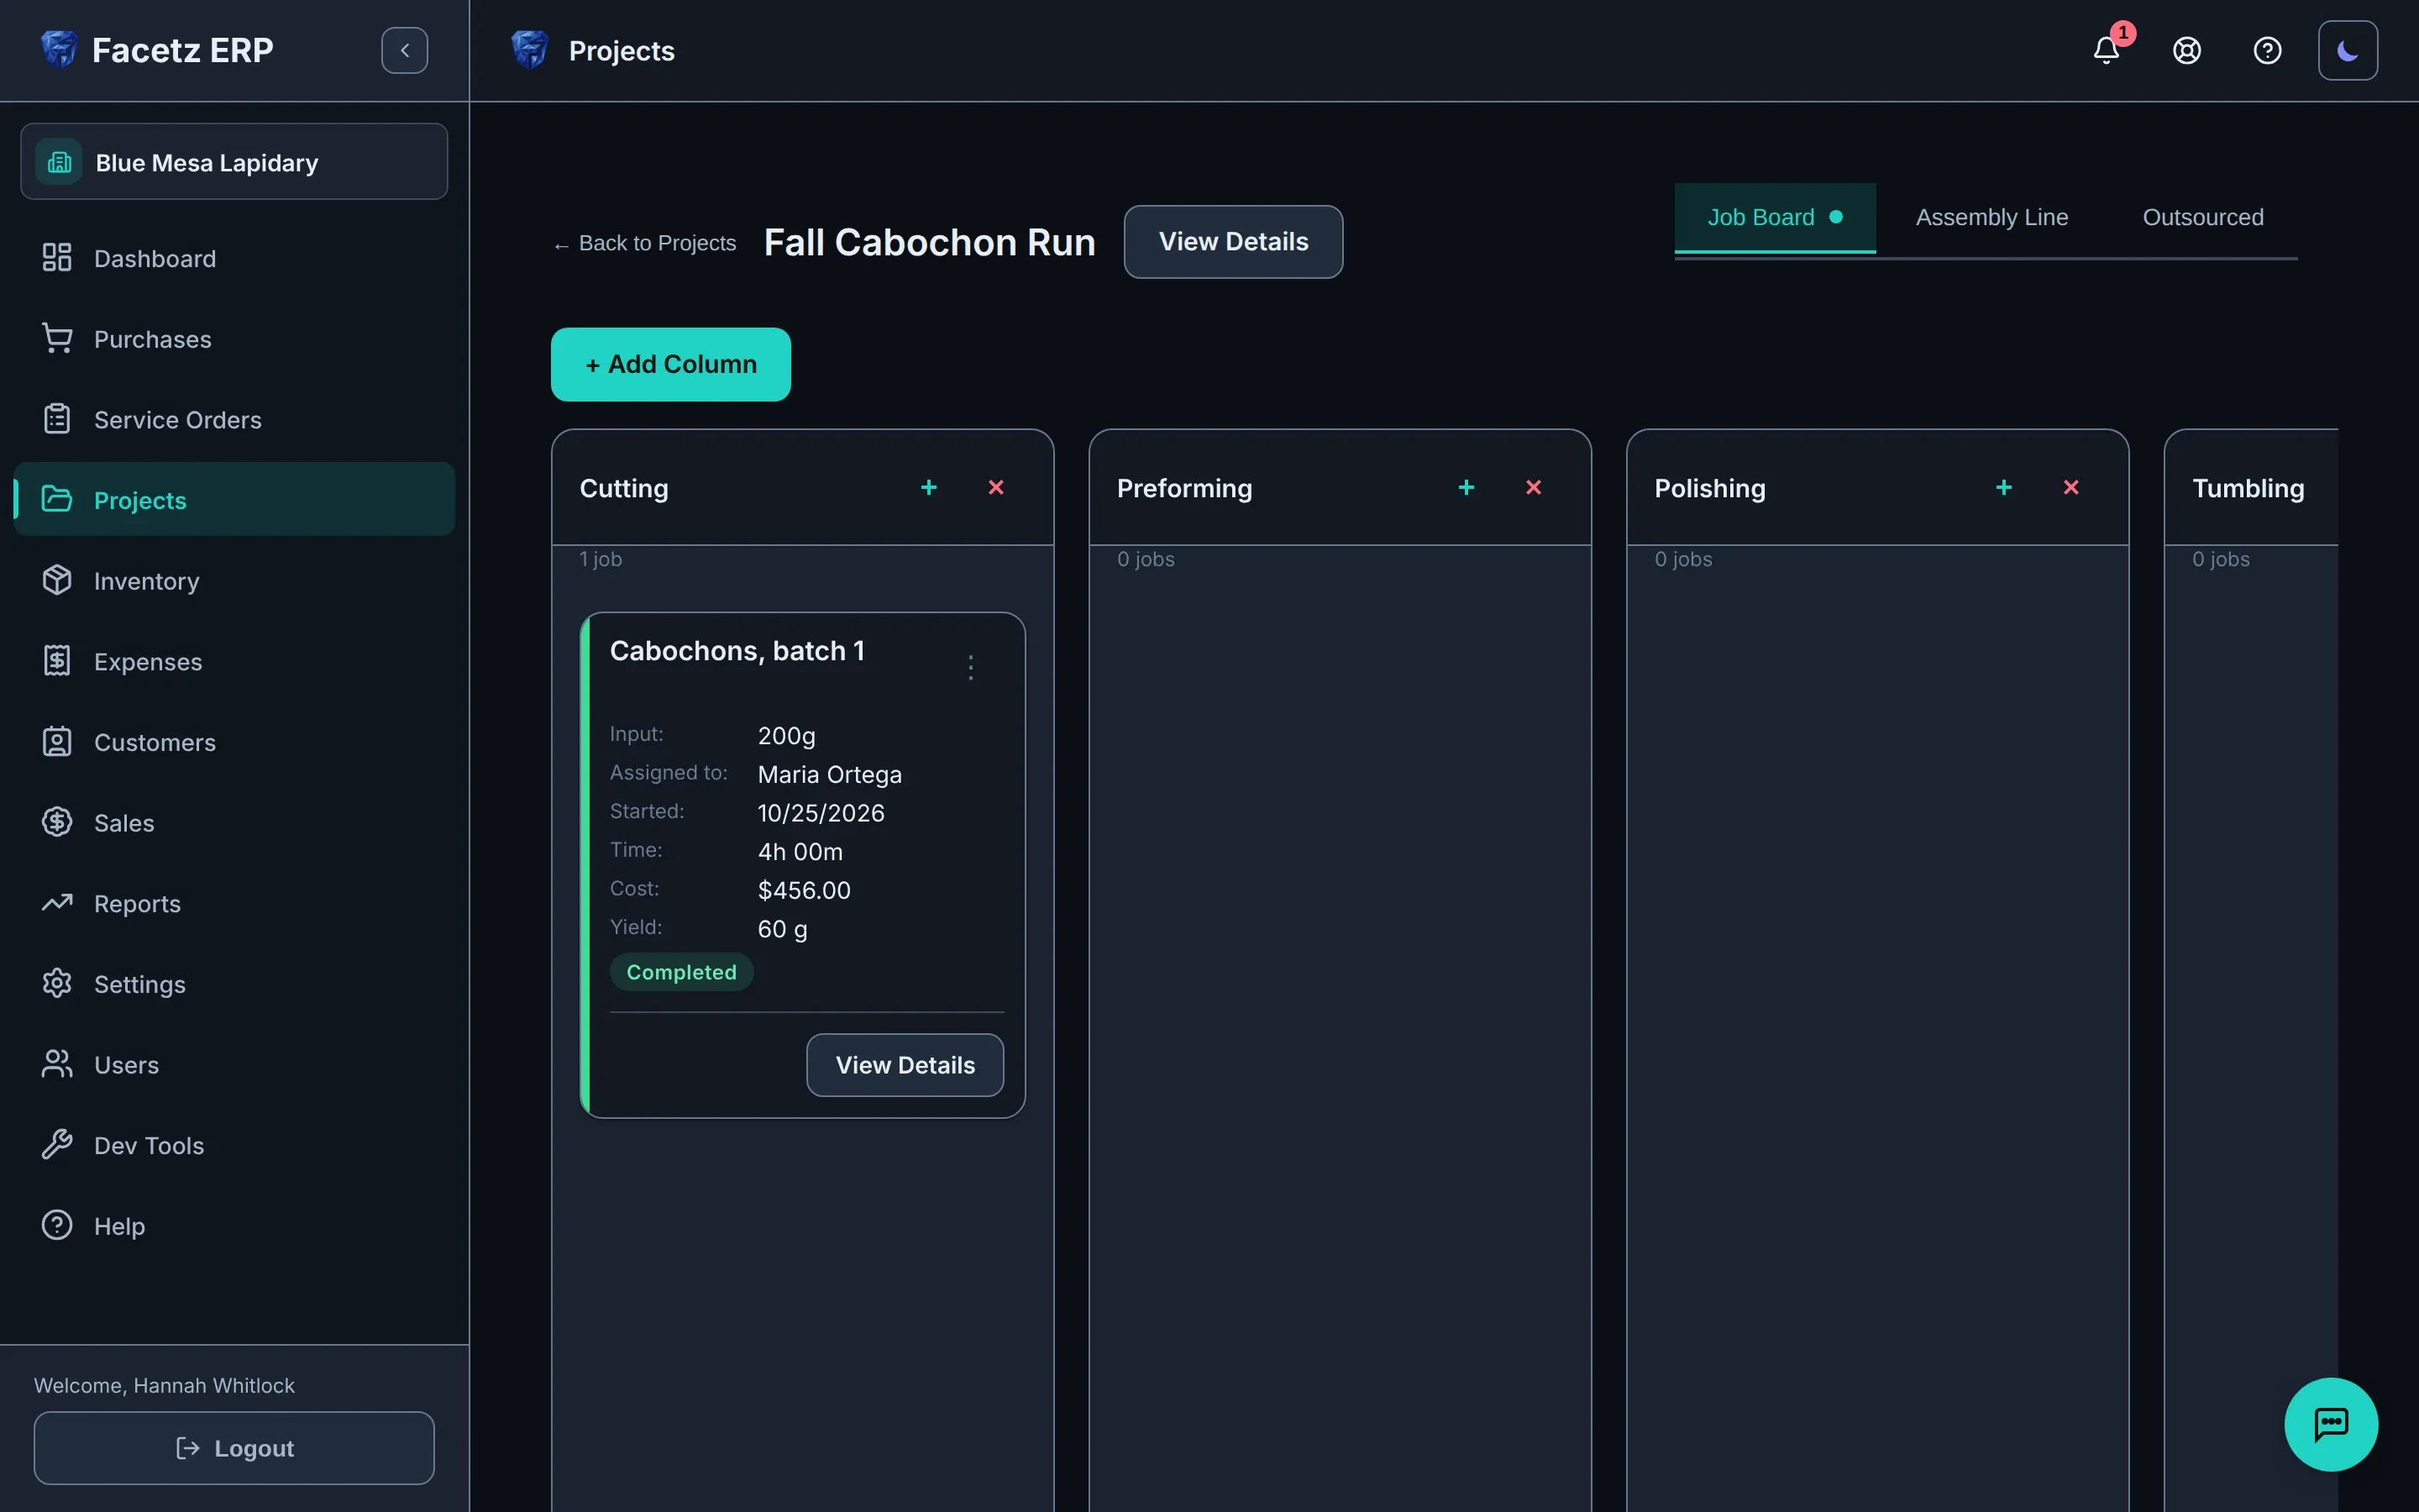The height and width of the screenshot is (1512, 2419).
Task: Collapse the sidebar with the chevron button
Action: point(405,50)
